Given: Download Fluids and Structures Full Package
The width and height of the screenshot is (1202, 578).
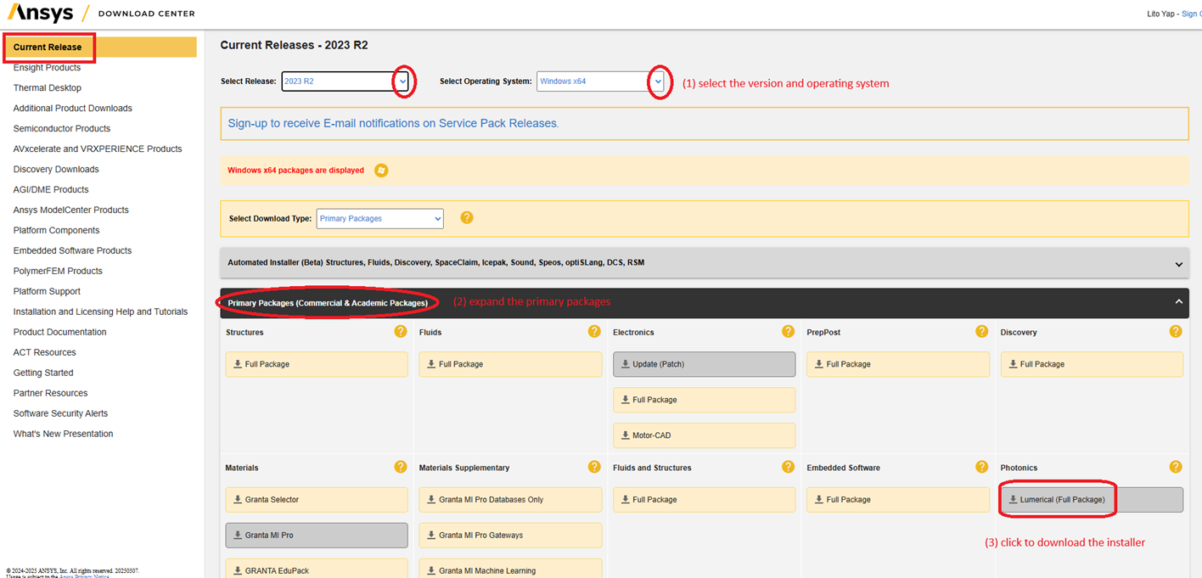Looking at the screenshot, I should (x=705, y=500).
